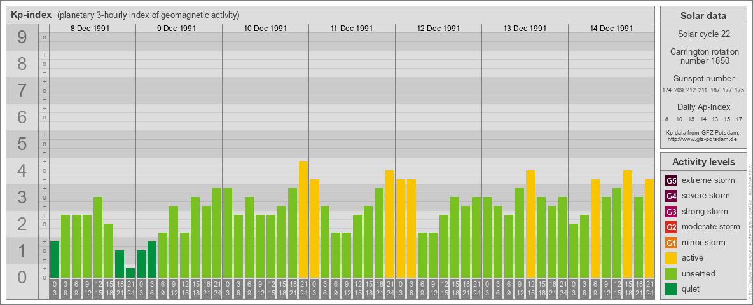
Task: Select the 9 Dec 1991 date header
Action: [x=176, y=29]
